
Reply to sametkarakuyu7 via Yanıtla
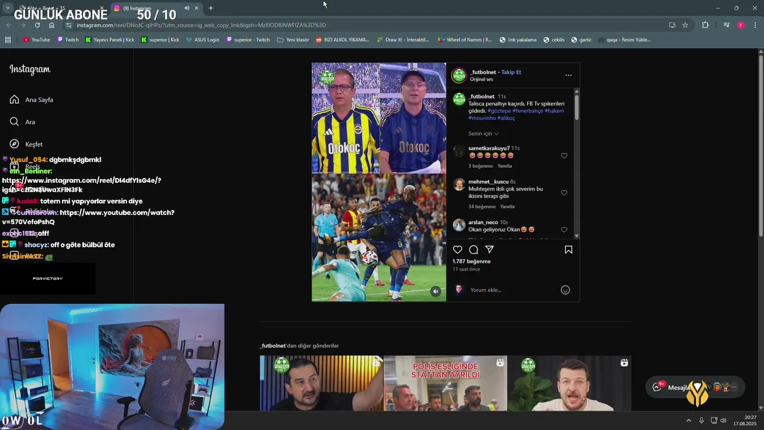505,166
